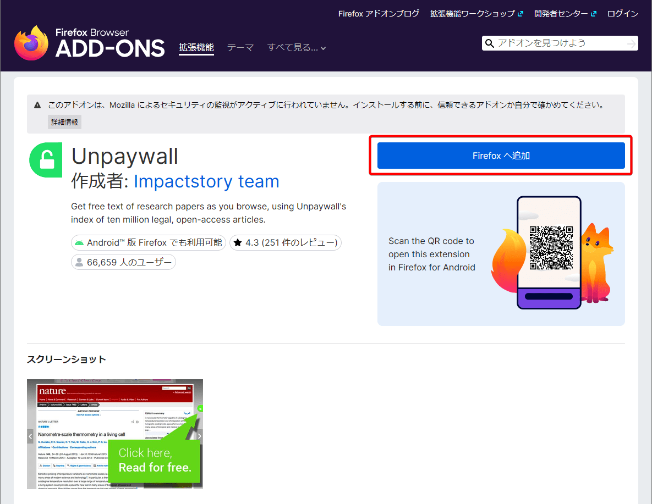The height and width of the screenshot is (504, 652).
Task: Click the user silhouette icon
Action: [x=79, y=262]
